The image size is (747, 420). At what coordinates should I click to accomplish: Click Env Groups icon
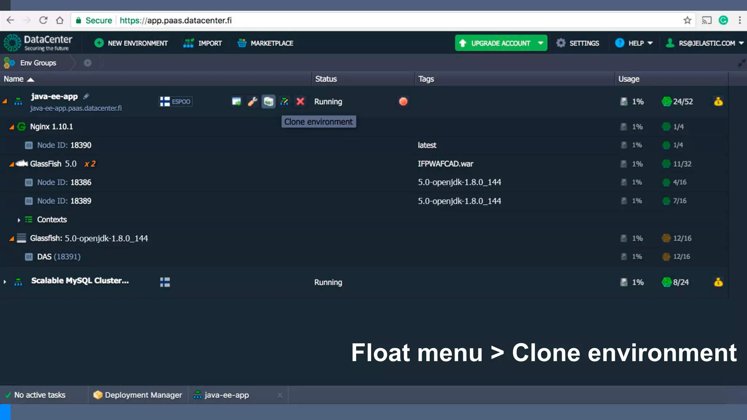[x=9, y=63]
